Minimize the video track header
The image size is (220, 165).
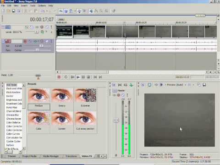pyautogui.click(x=3, y=27)
